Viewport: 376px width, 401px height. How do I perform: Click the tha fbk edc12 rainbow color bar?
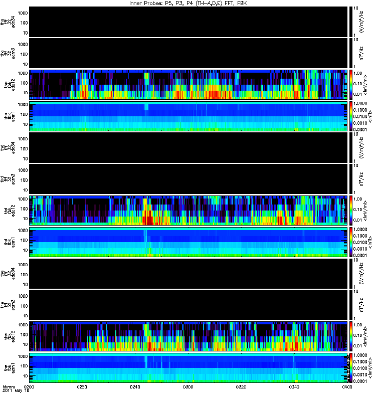[350, 84]
